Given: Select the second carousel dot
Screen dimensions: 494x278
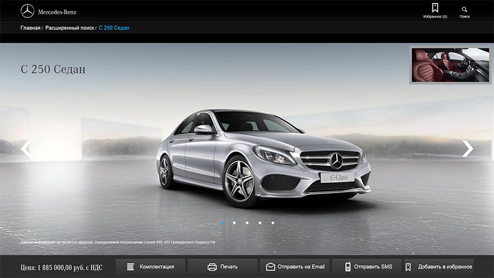Looking at the screenshot, I should (x=234, y=223).
